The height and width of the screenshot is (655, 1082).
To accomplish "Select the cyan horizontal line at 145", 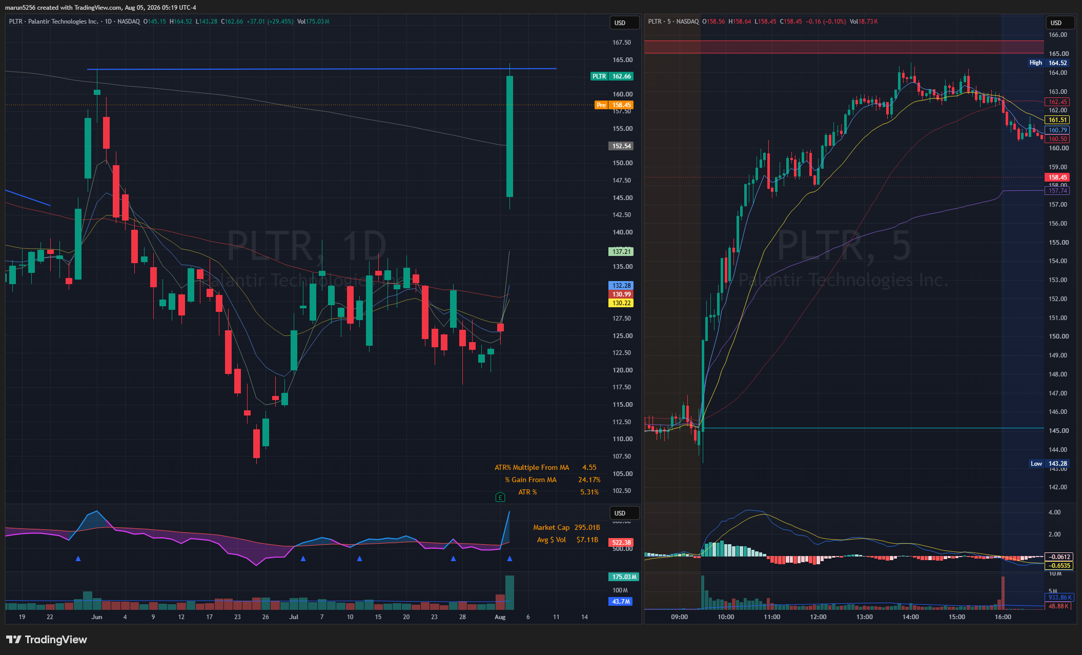I will pyautogui.click(x=873, y=428).
